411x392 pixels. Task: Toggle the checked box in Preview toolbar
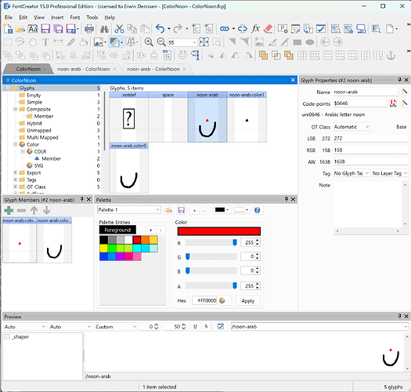221,327
